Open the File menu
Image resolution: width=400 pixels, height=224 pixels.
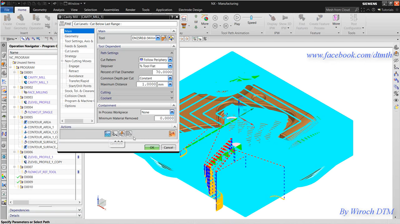[x=7, y=10]
